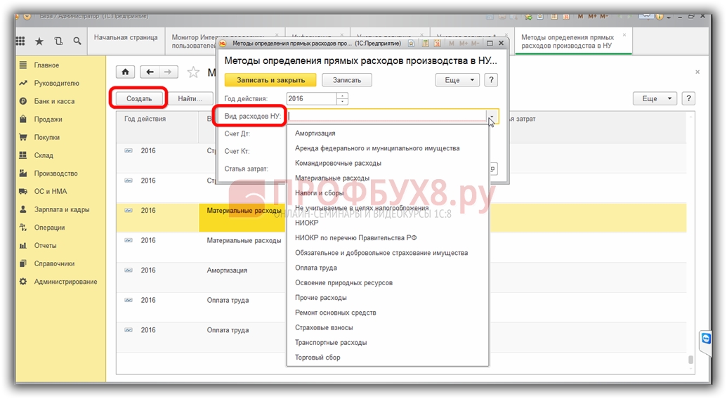Open the sections grid menu icon
727x399 pixels.
pyautogui.click(x=21, y=41)
